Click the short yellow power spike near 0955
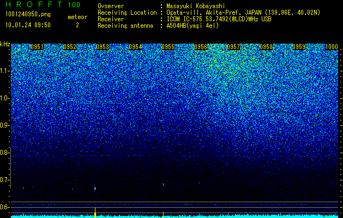This screenshot has width=343, height=218. pos(164,215)
